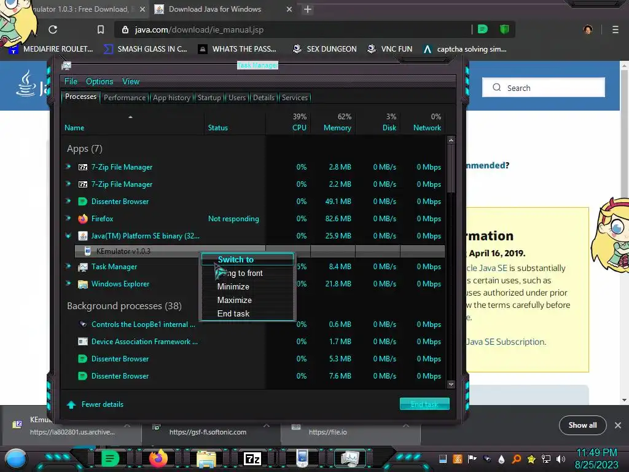Screen dimensions: 629x472
Task: Open the Dissenter comments icon in address bar
Action: coord(483,29)
